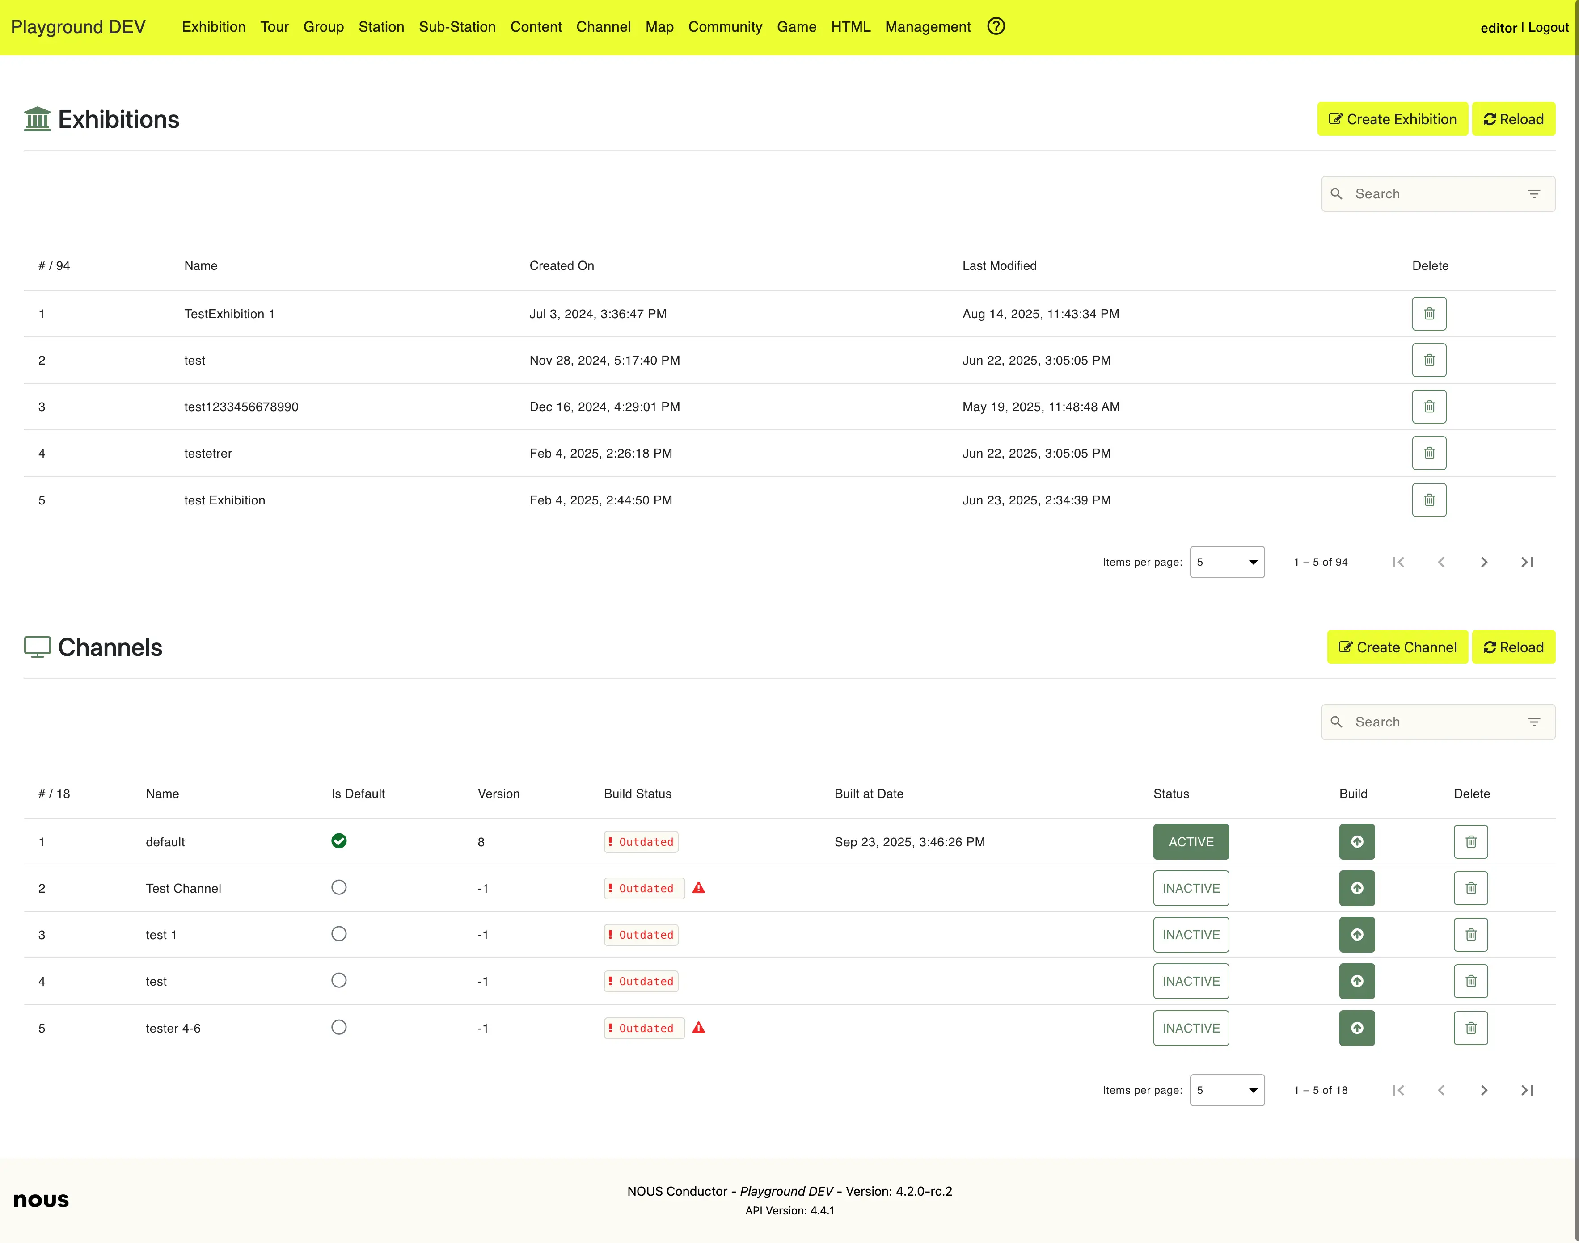
Task: Click the Logout link
Action: pos(1548,28)
